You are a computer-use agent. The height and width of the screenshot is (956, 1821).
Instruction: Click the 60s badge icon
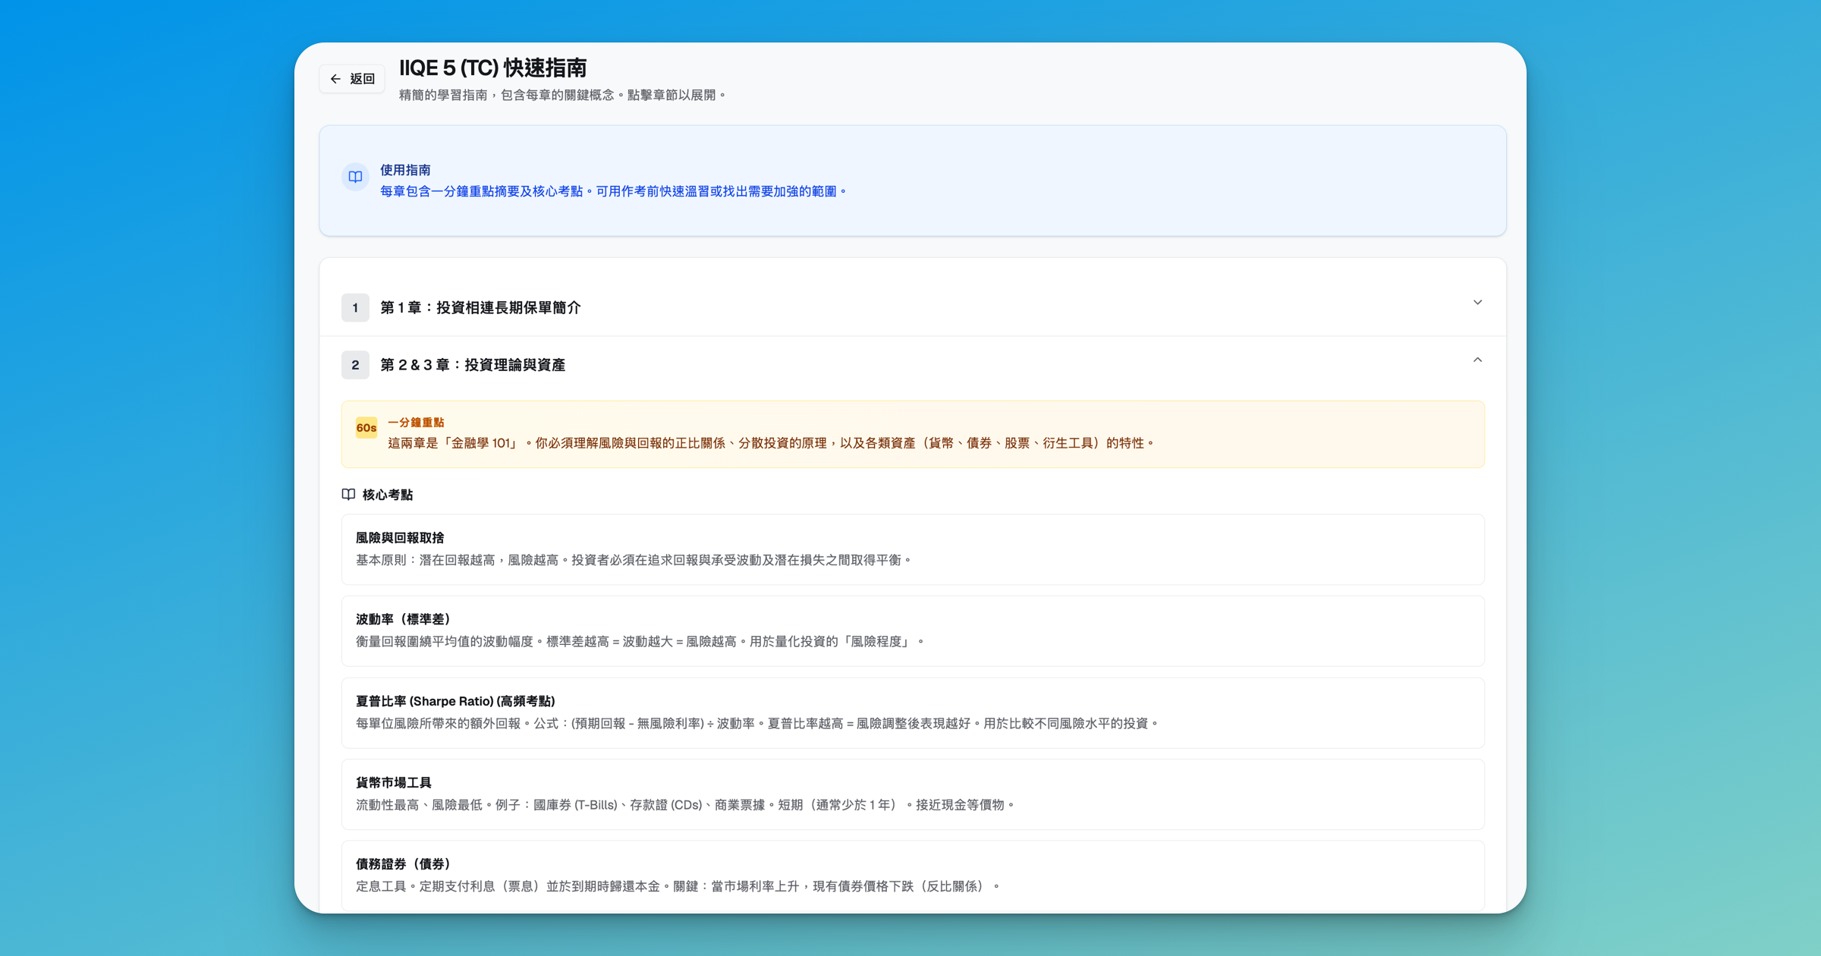click(366, 428)
